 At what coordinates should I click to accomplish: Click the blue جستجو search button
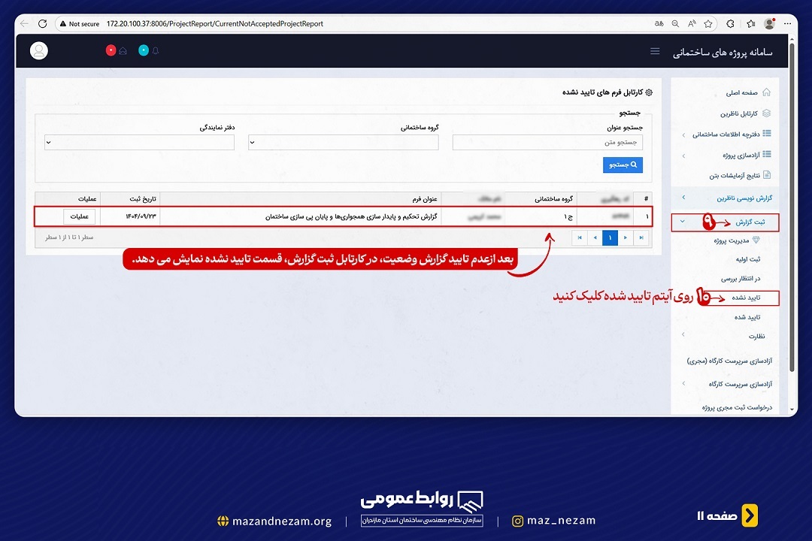click(623, 165)
